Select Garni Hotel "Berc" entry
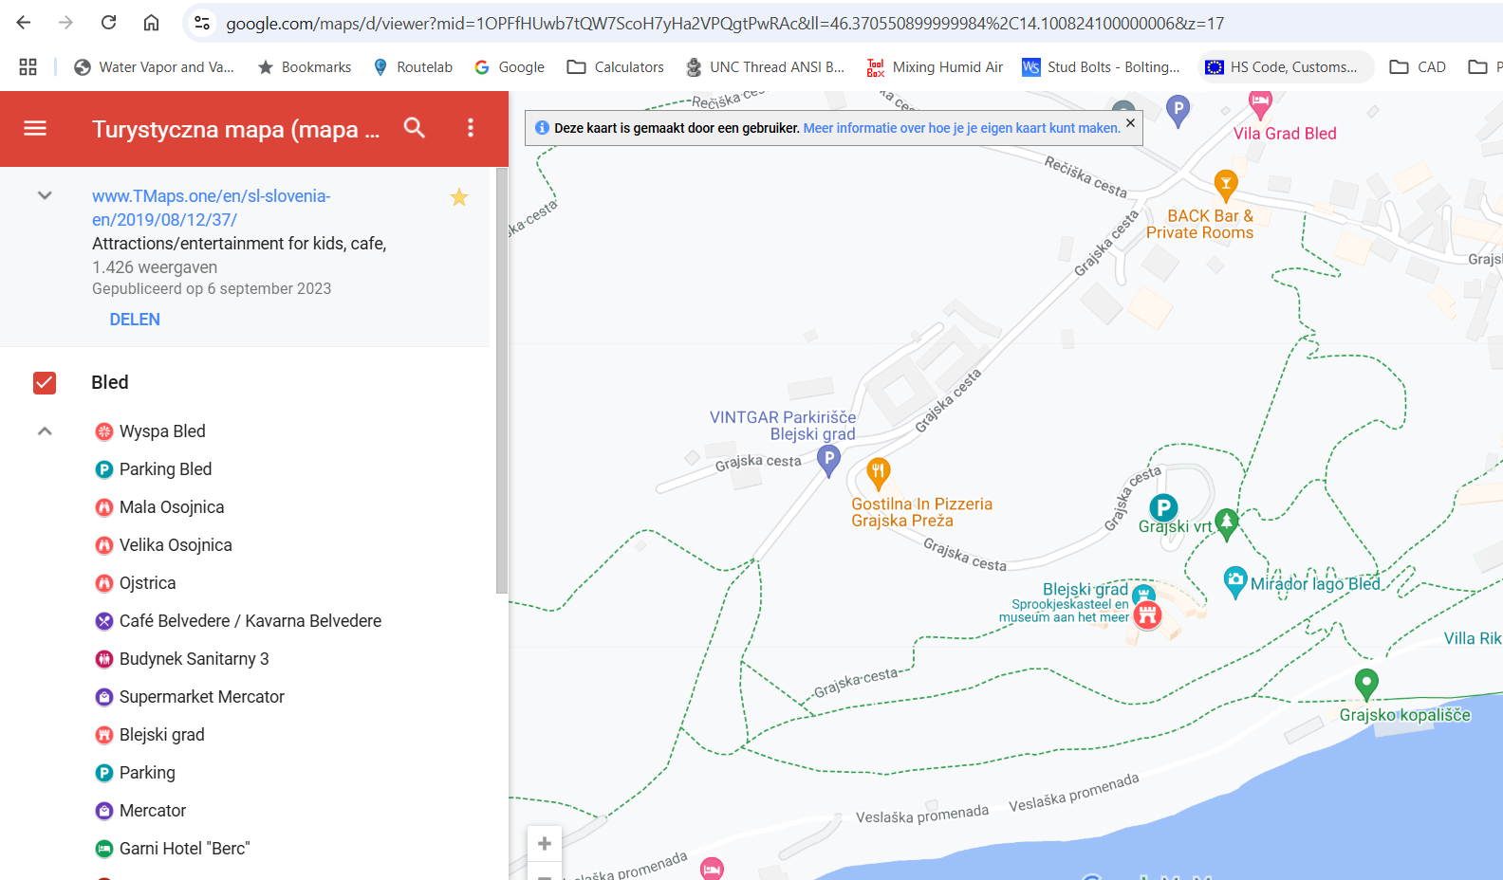The image size is (1503, 880). coord(184,849)
